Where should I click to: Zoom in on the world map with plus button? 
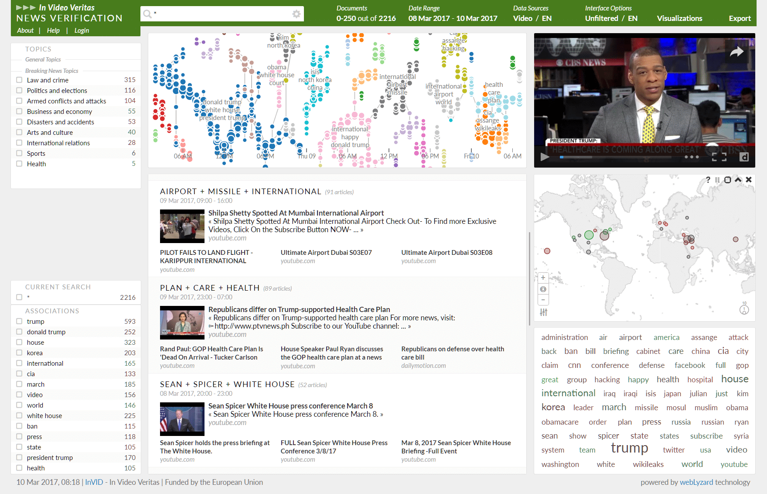tap(543, 278)
